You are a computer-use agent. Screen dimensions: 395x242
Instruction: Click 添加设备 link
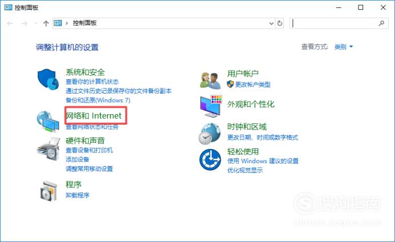click(77, 159)
